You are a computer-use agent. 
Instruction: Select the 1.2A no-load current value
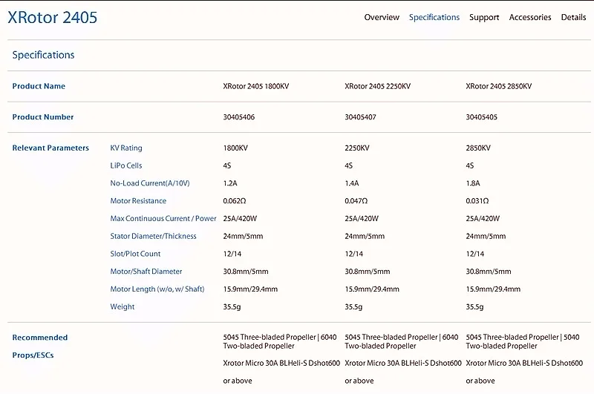[230, 183]
